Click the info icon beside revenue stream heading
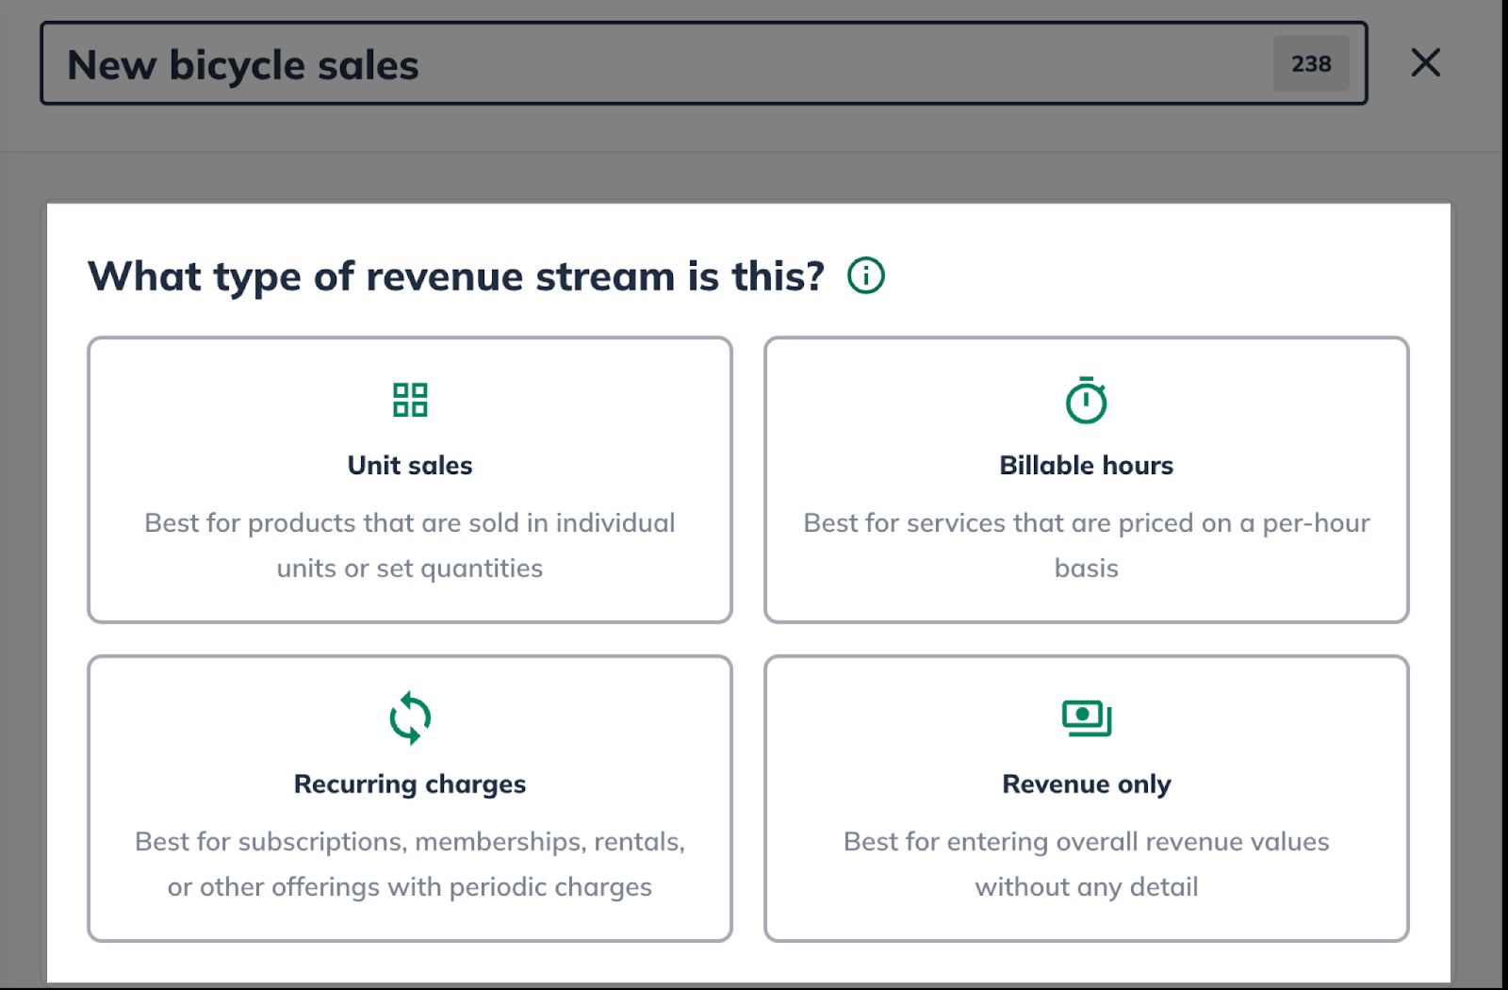This screenshot has height=990, width=1508. (x=865, y=276)
